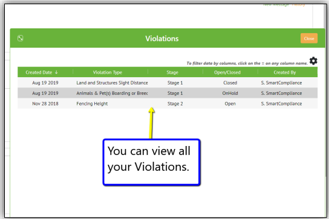Click S. SmartCompliance in the OnHold row

point(281,93)
